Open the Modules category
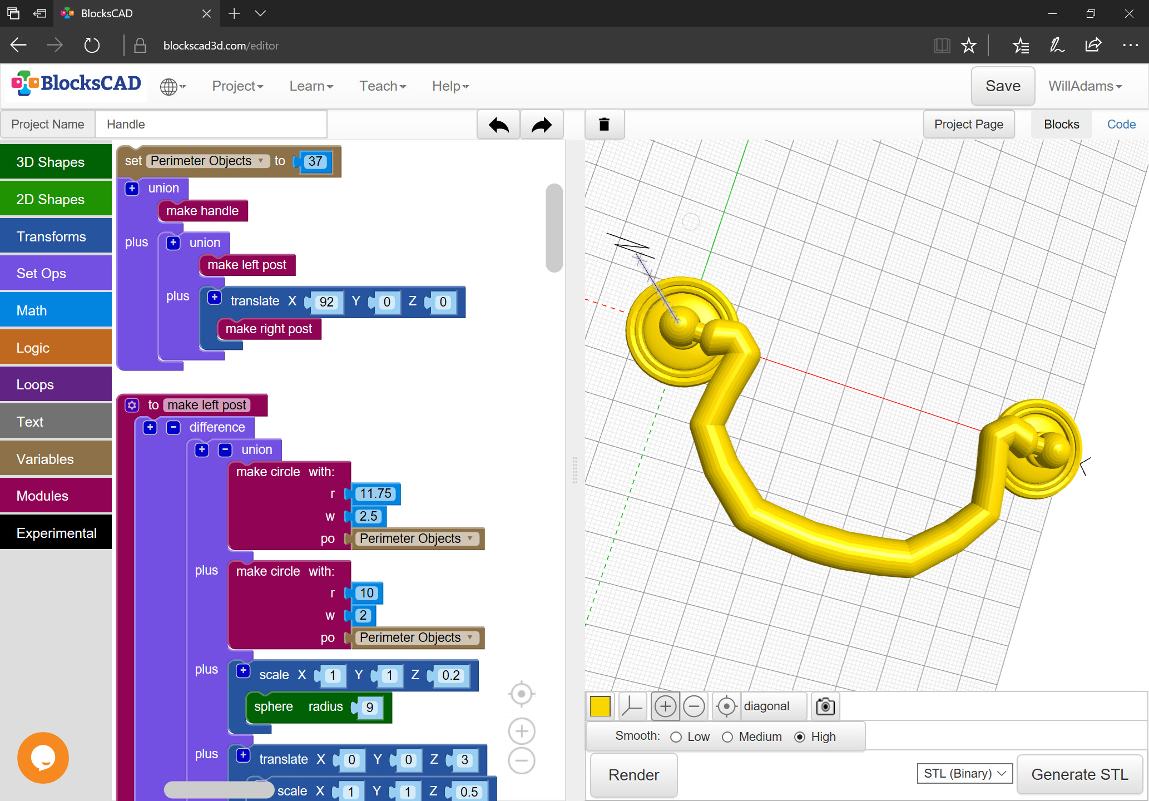1149x801 pixels. (56, 496)
